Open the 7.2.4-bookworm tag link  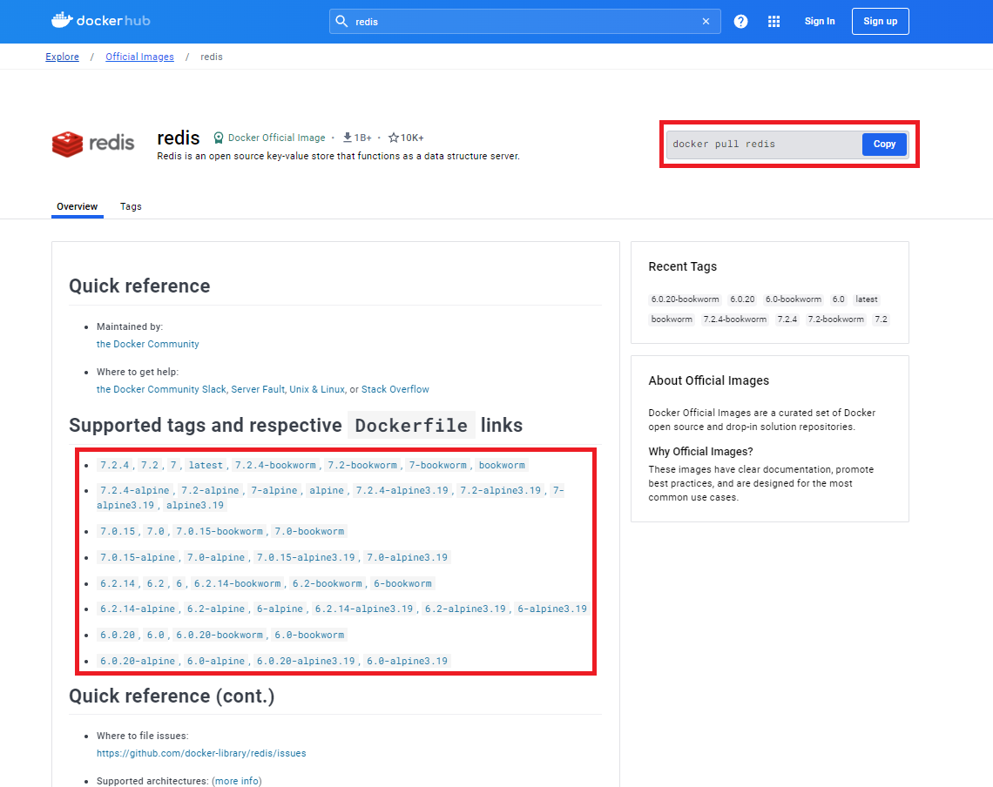pos(275,466)
